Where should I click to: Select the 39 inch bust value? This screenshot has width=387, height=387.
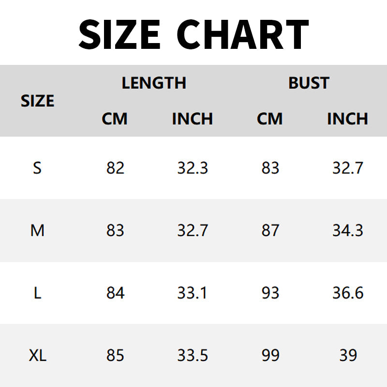[347, 356]
